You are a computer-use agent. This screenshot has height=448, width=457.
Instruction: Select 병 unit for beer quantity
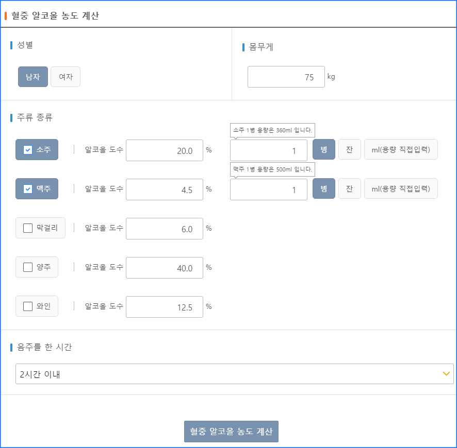pyautogui.click(x=323, y=188)
